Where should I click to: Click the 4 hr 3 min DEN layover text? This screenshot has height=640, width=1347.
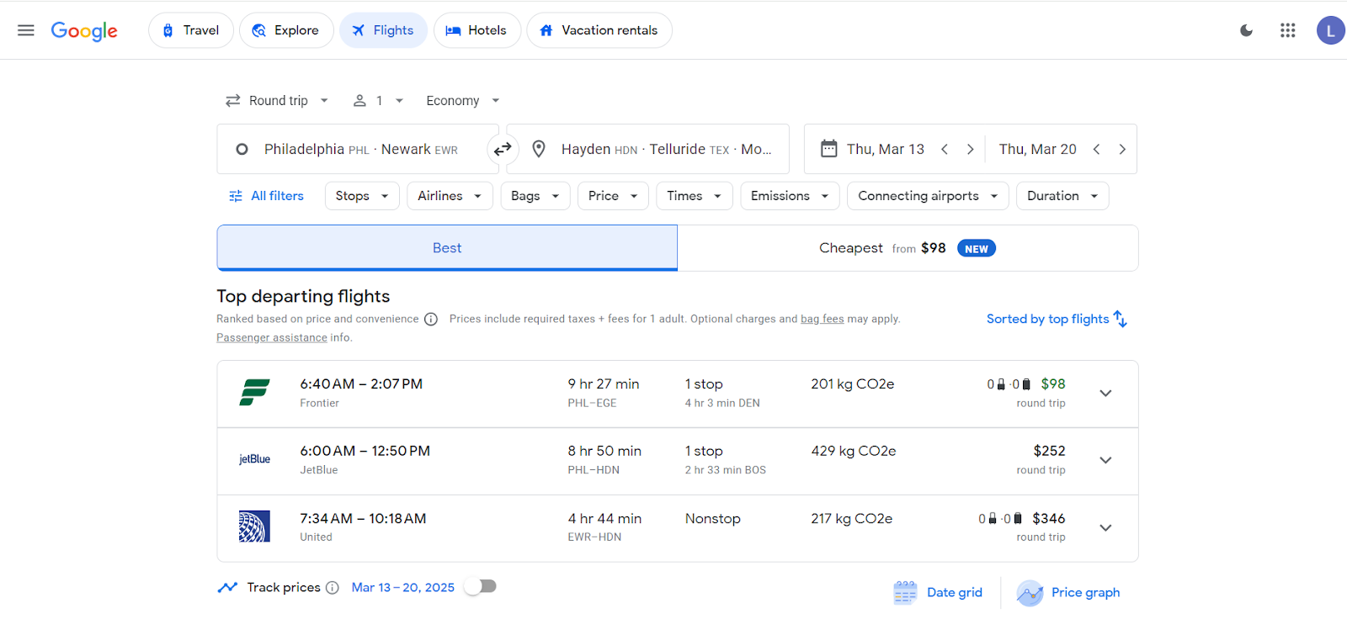point(722,404)
